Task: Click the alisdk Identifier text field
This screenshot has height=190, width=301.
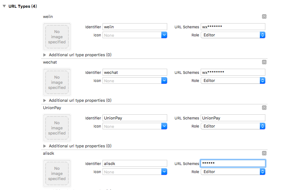Action: coord(135,164)
